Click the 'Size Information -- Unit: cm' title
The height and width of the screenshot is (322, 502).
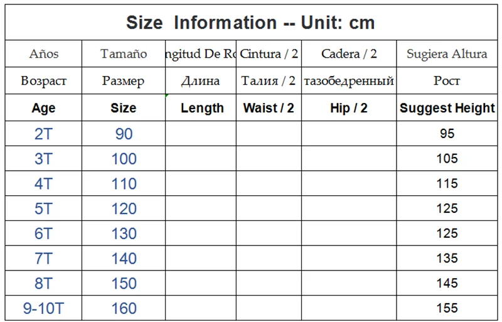coord(250,23)
